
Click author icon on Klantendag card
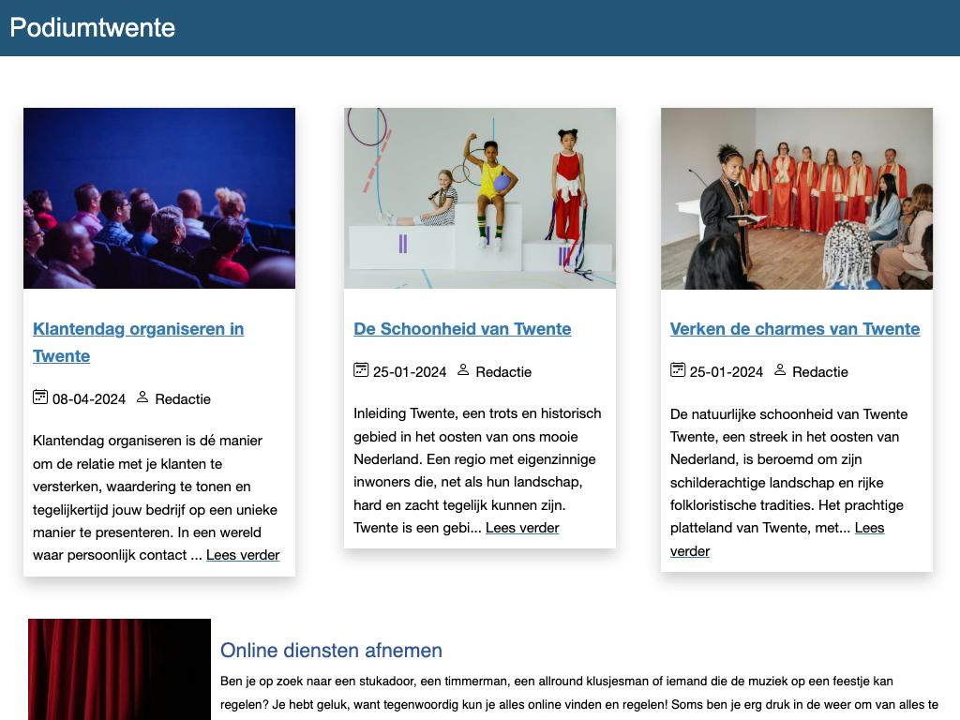click(142, 397)
